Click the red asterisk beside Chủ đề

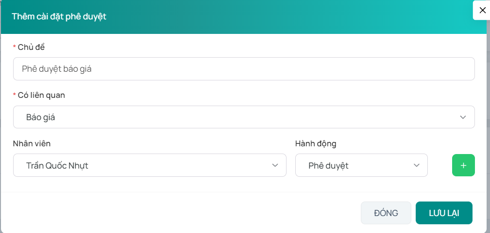click(15, 47)
